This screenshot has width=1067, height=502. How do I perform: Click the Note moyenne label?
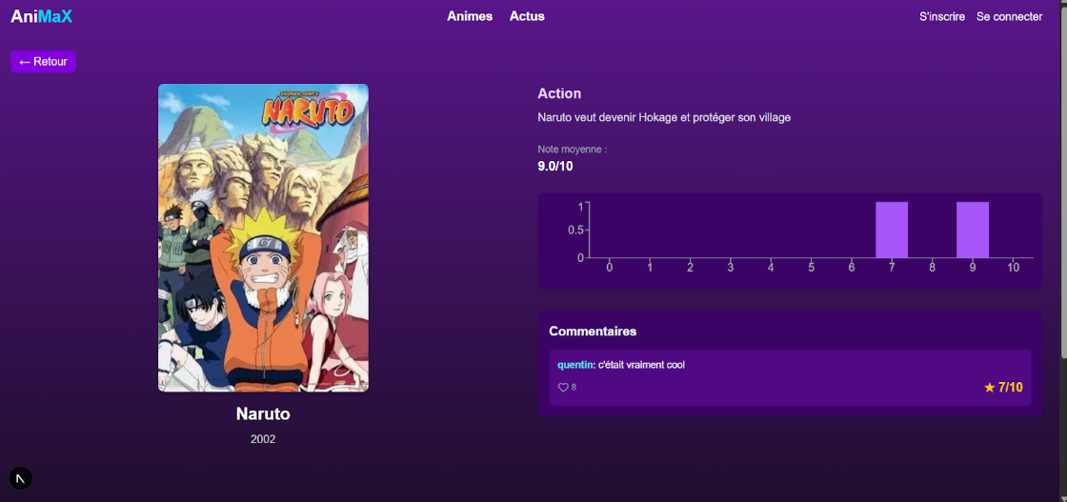pyautogui.click(x=573, y=149)
